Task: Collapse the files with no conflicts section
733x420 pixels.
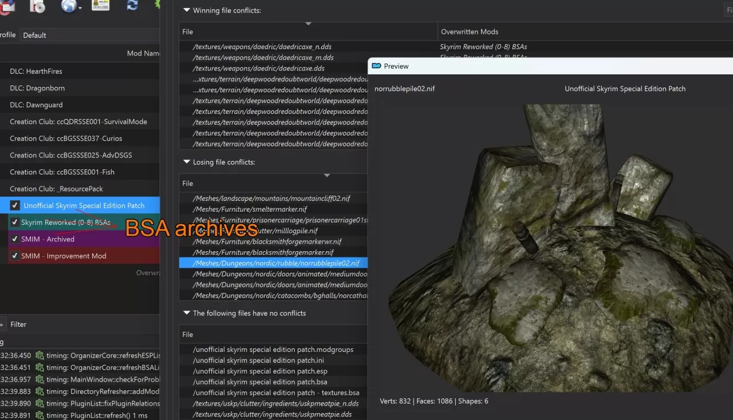Action: (186, 313)
